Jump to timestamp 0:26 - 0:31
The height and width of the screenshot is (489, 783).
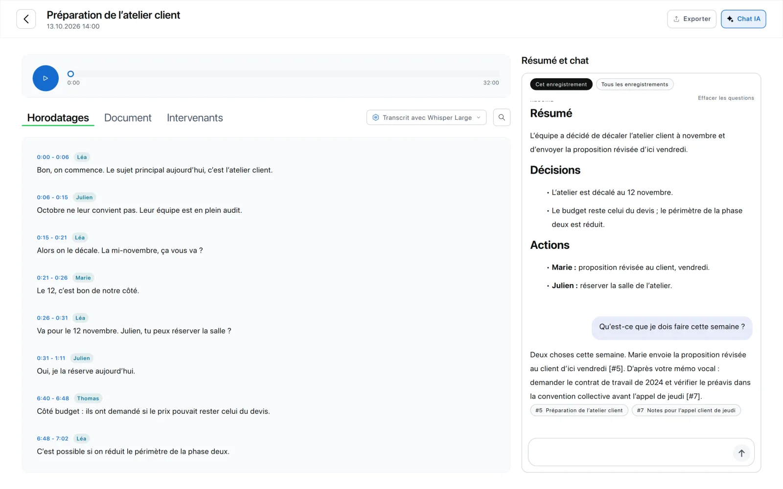[x=52, y=318]
